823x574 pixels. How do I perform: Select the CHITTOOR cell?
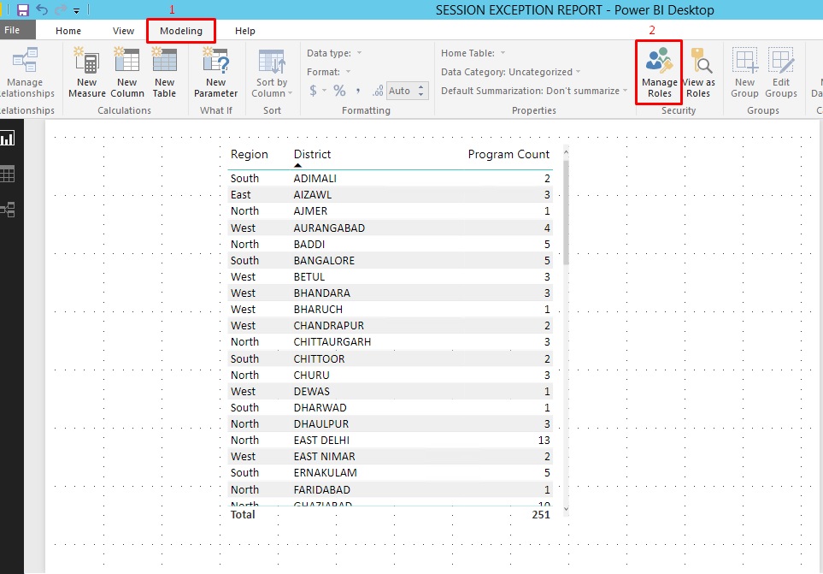[319, 359]
